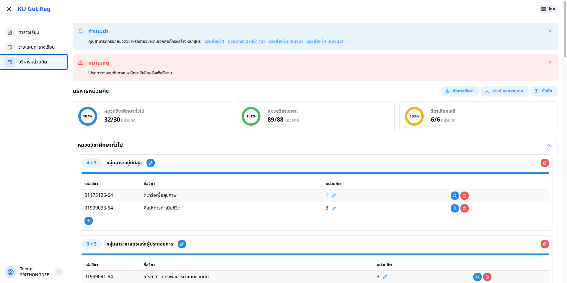Search course 01175126-64 using magnifier icon
Screen dimensions: 567x283
tap(454, 196)
